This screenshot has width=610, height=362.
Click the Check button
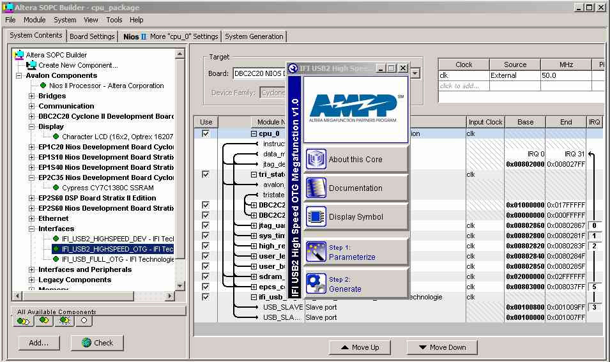point(97,343)
